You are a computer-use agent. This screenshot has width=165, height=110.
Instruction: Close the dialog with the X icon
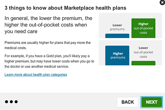click(x=162, y=2)
